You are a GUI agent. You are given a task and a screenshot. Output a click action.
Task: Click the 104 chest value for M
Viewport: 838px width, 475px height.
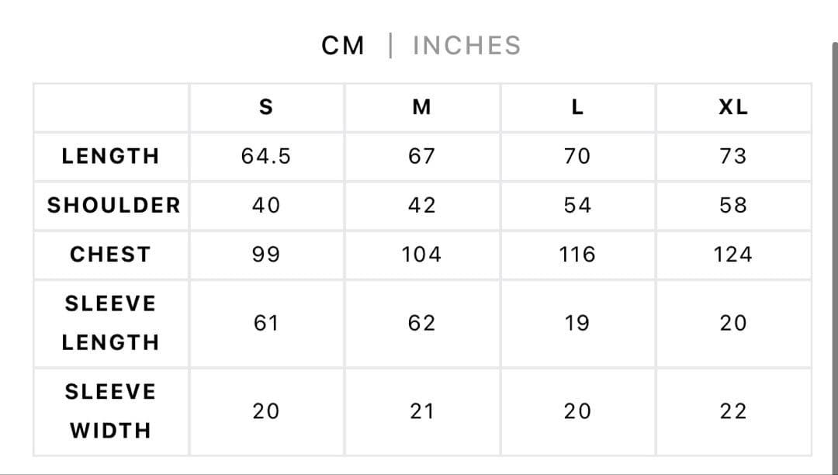(x=421, y=255)
